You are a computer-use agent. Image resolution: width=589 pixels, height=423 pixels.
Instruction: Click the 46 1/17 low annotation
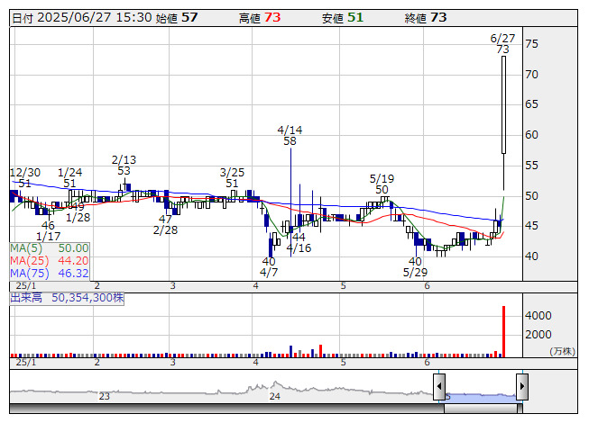[x=48, y=230]
